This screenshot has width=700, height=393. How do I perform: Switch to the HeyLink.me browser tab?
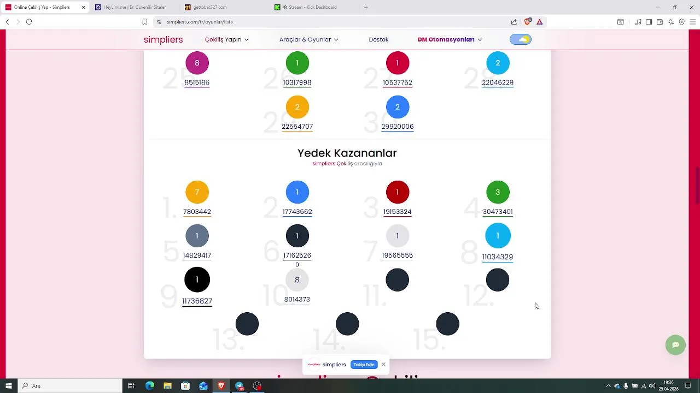click(135, 7)
